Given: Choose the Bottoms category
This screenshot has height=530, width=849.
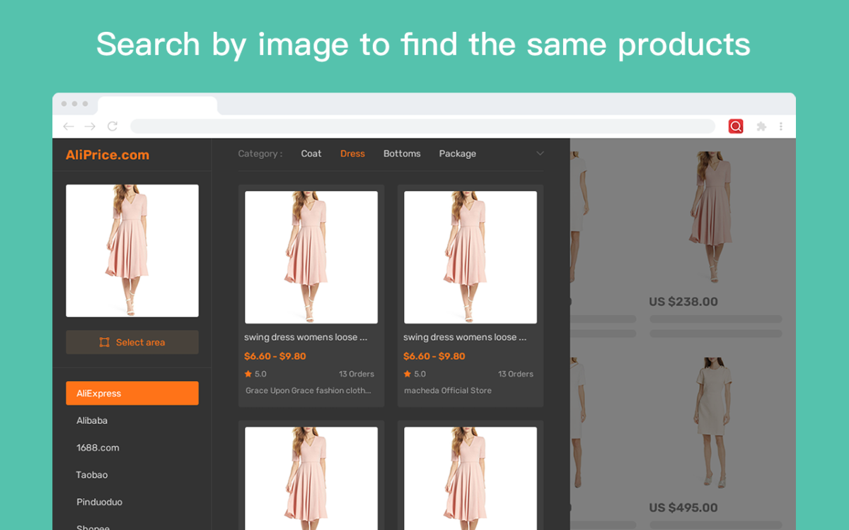Looking at the screenshot, I should tap(402, 153).
